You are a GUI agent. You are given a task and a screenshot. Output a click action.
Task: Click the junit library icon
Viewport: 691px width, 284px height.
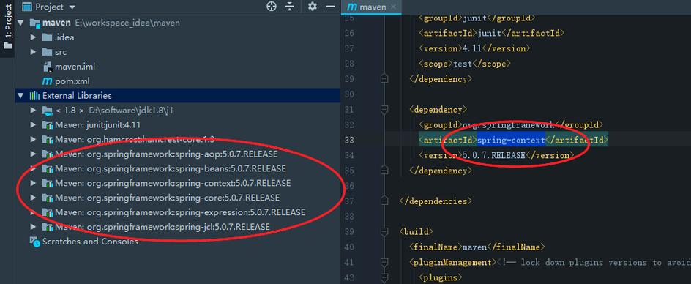(47, 125)
